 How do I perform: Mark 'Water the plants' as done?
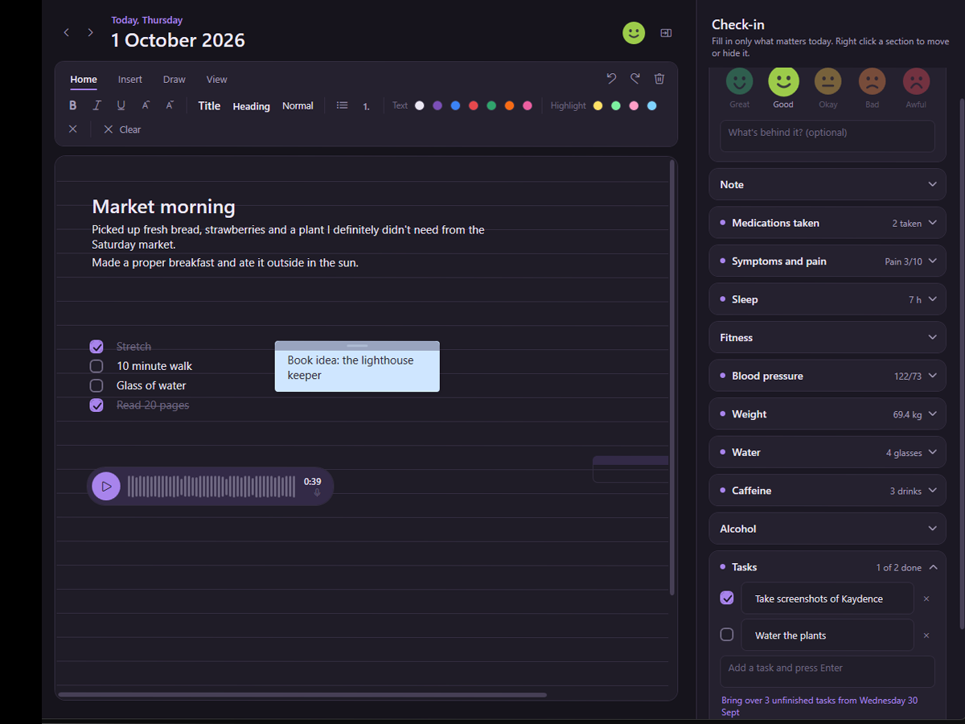[727, 635]
